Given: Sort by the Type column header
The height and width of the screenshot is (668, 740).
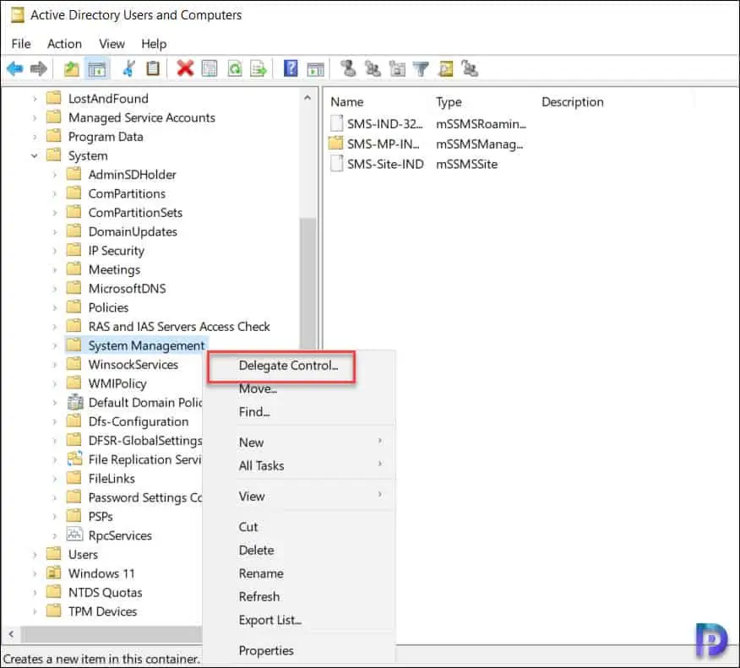Looking at the screenshot, I should pos(449,102).
